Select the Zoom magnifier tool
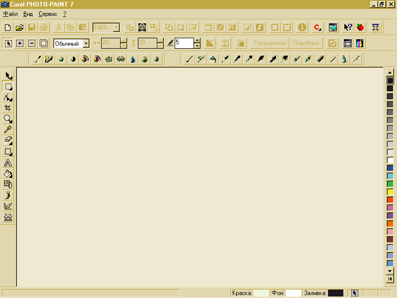The width and height of the screenshot is (397, 298). point(8,119)
